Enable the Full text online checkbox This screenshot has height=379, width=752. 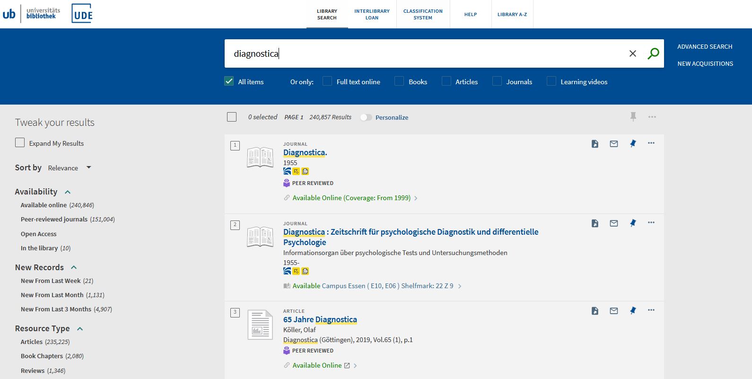pyautogui.click(x=327, y=81)
